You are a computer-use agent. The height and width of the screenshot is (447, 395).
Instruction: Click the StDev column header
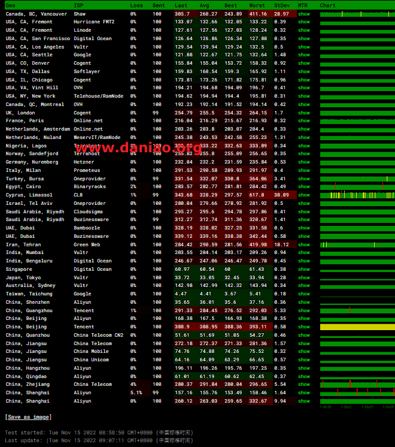(x=282, y=5)
